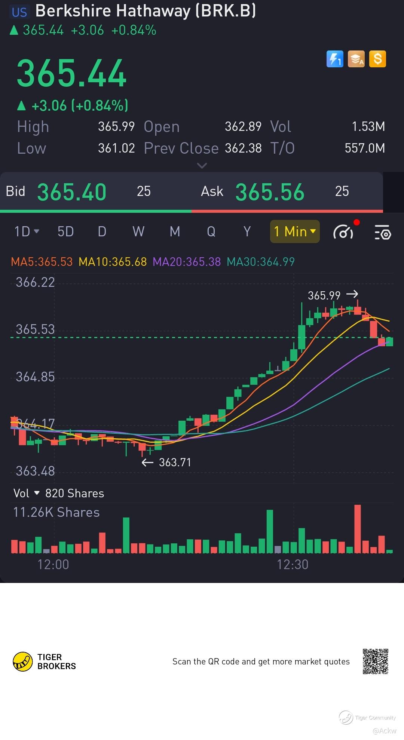Viewport: 404px width, 740px height.
Task: Tap the +3.06 (+0.84%) change text
Action: pos(80,106)
